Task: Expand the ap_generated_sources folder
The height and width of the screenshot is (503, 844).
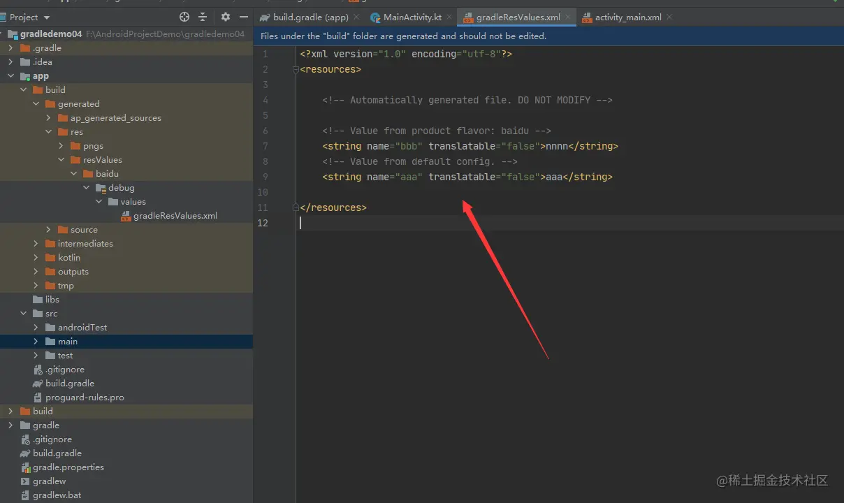Action: point(48,118)
